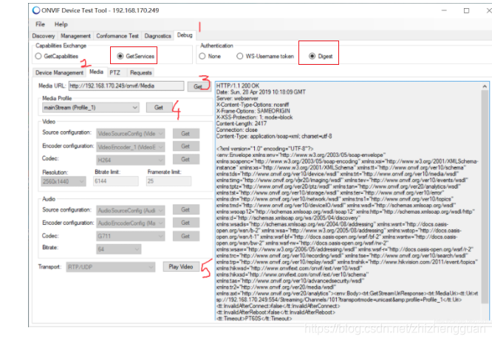Click Get button next to Media URL
492x342 pixels.
198,86
